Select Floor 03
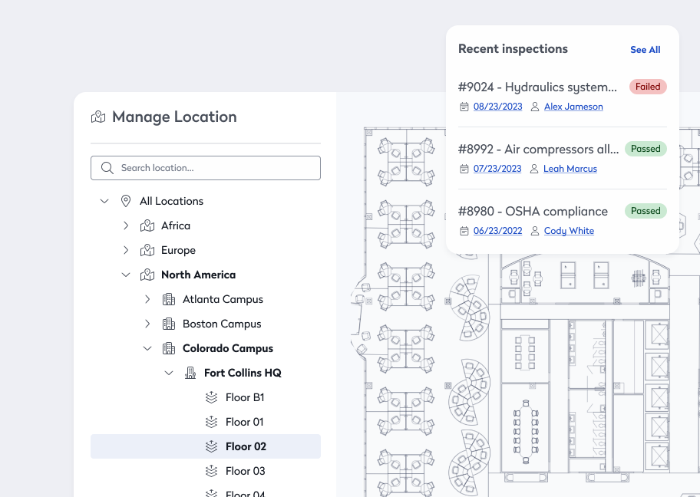 [x=245, y=471]
